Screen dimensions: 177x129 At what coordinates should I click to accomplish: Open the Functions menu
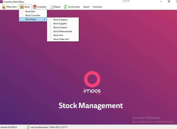click(97, 7)
